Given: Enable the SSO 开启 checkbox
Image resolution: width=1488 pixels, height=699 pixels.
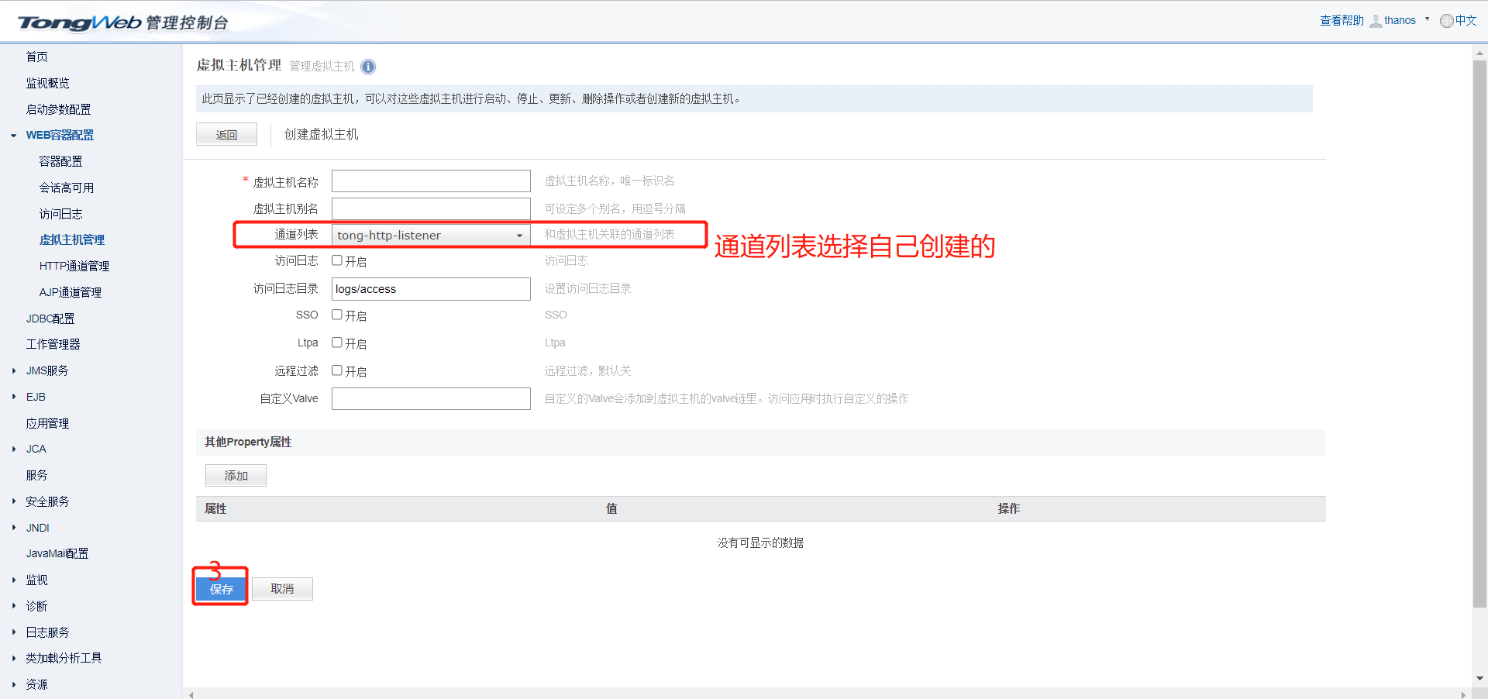Looking at the screenshot, I should click(x=336, y=315).
